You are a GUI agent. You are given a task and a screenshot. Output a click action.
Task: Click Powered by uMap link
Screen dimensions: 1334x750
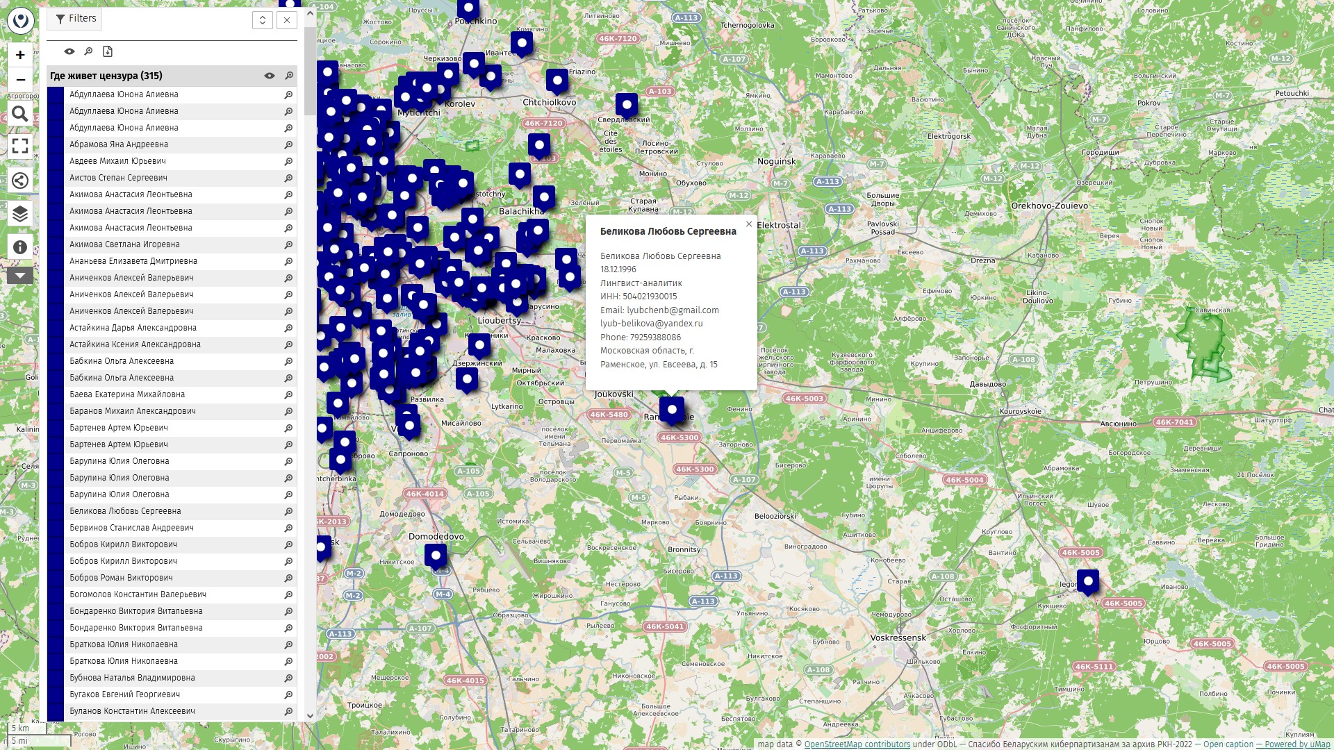point(1296,744)
